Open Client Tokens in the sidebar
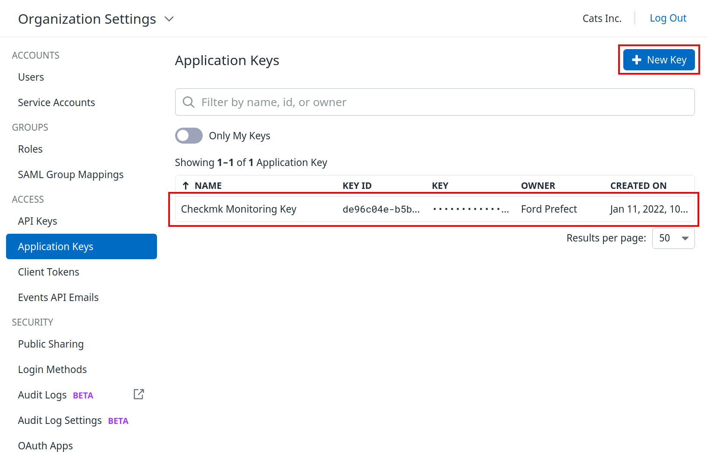707x461 pixels. point(49,272)
